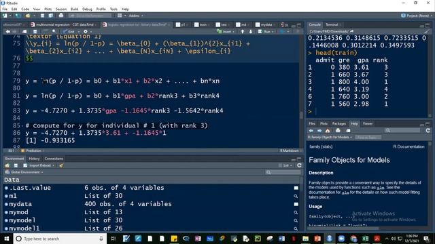Viewport: 435px width, 244px height.
Task: Switch the List view dropdown
Action: [285, 165]
